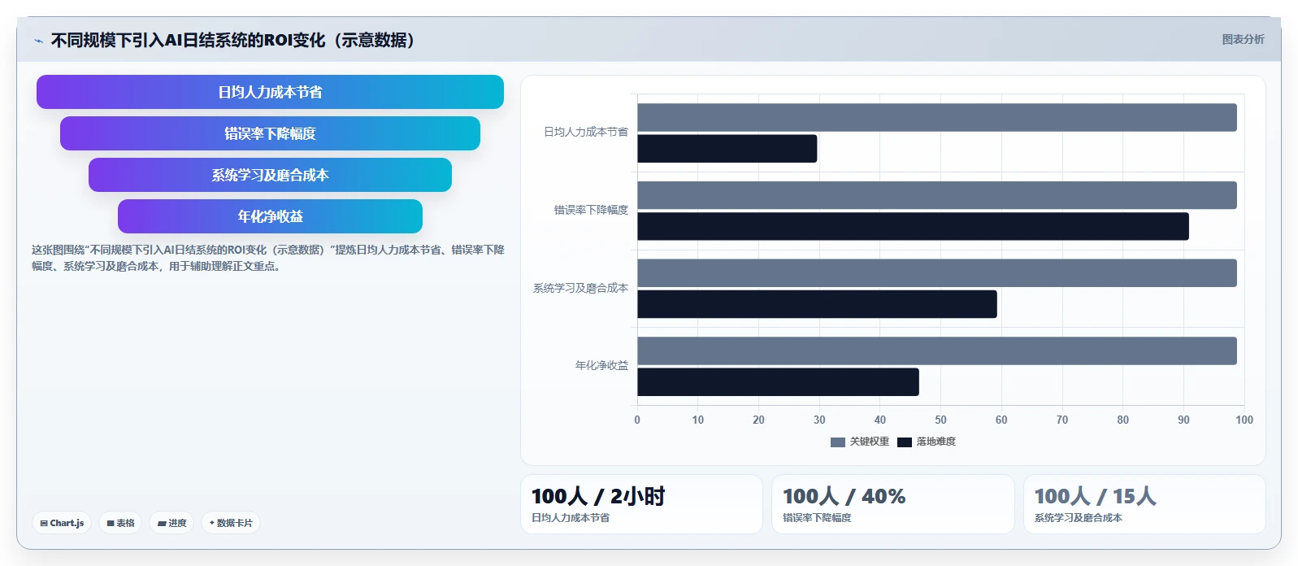The width and height of the screenshot is (1298, 566).
Task: Click the x-axis tick value 100
Action: click(x=1244, y=420)
